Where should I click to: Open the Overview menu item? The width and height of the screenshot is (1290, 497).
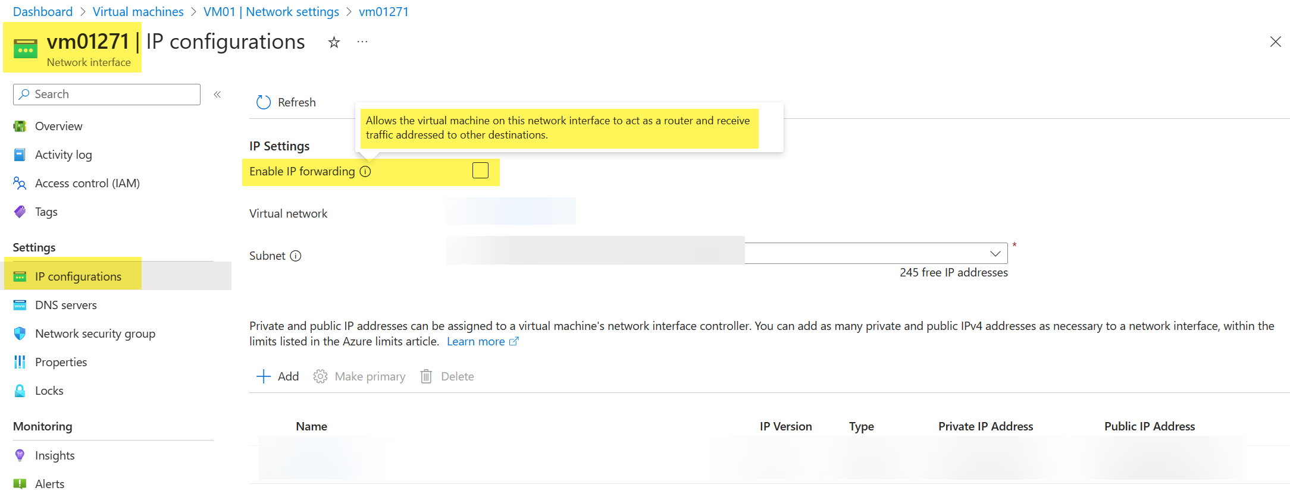(58, 126)
